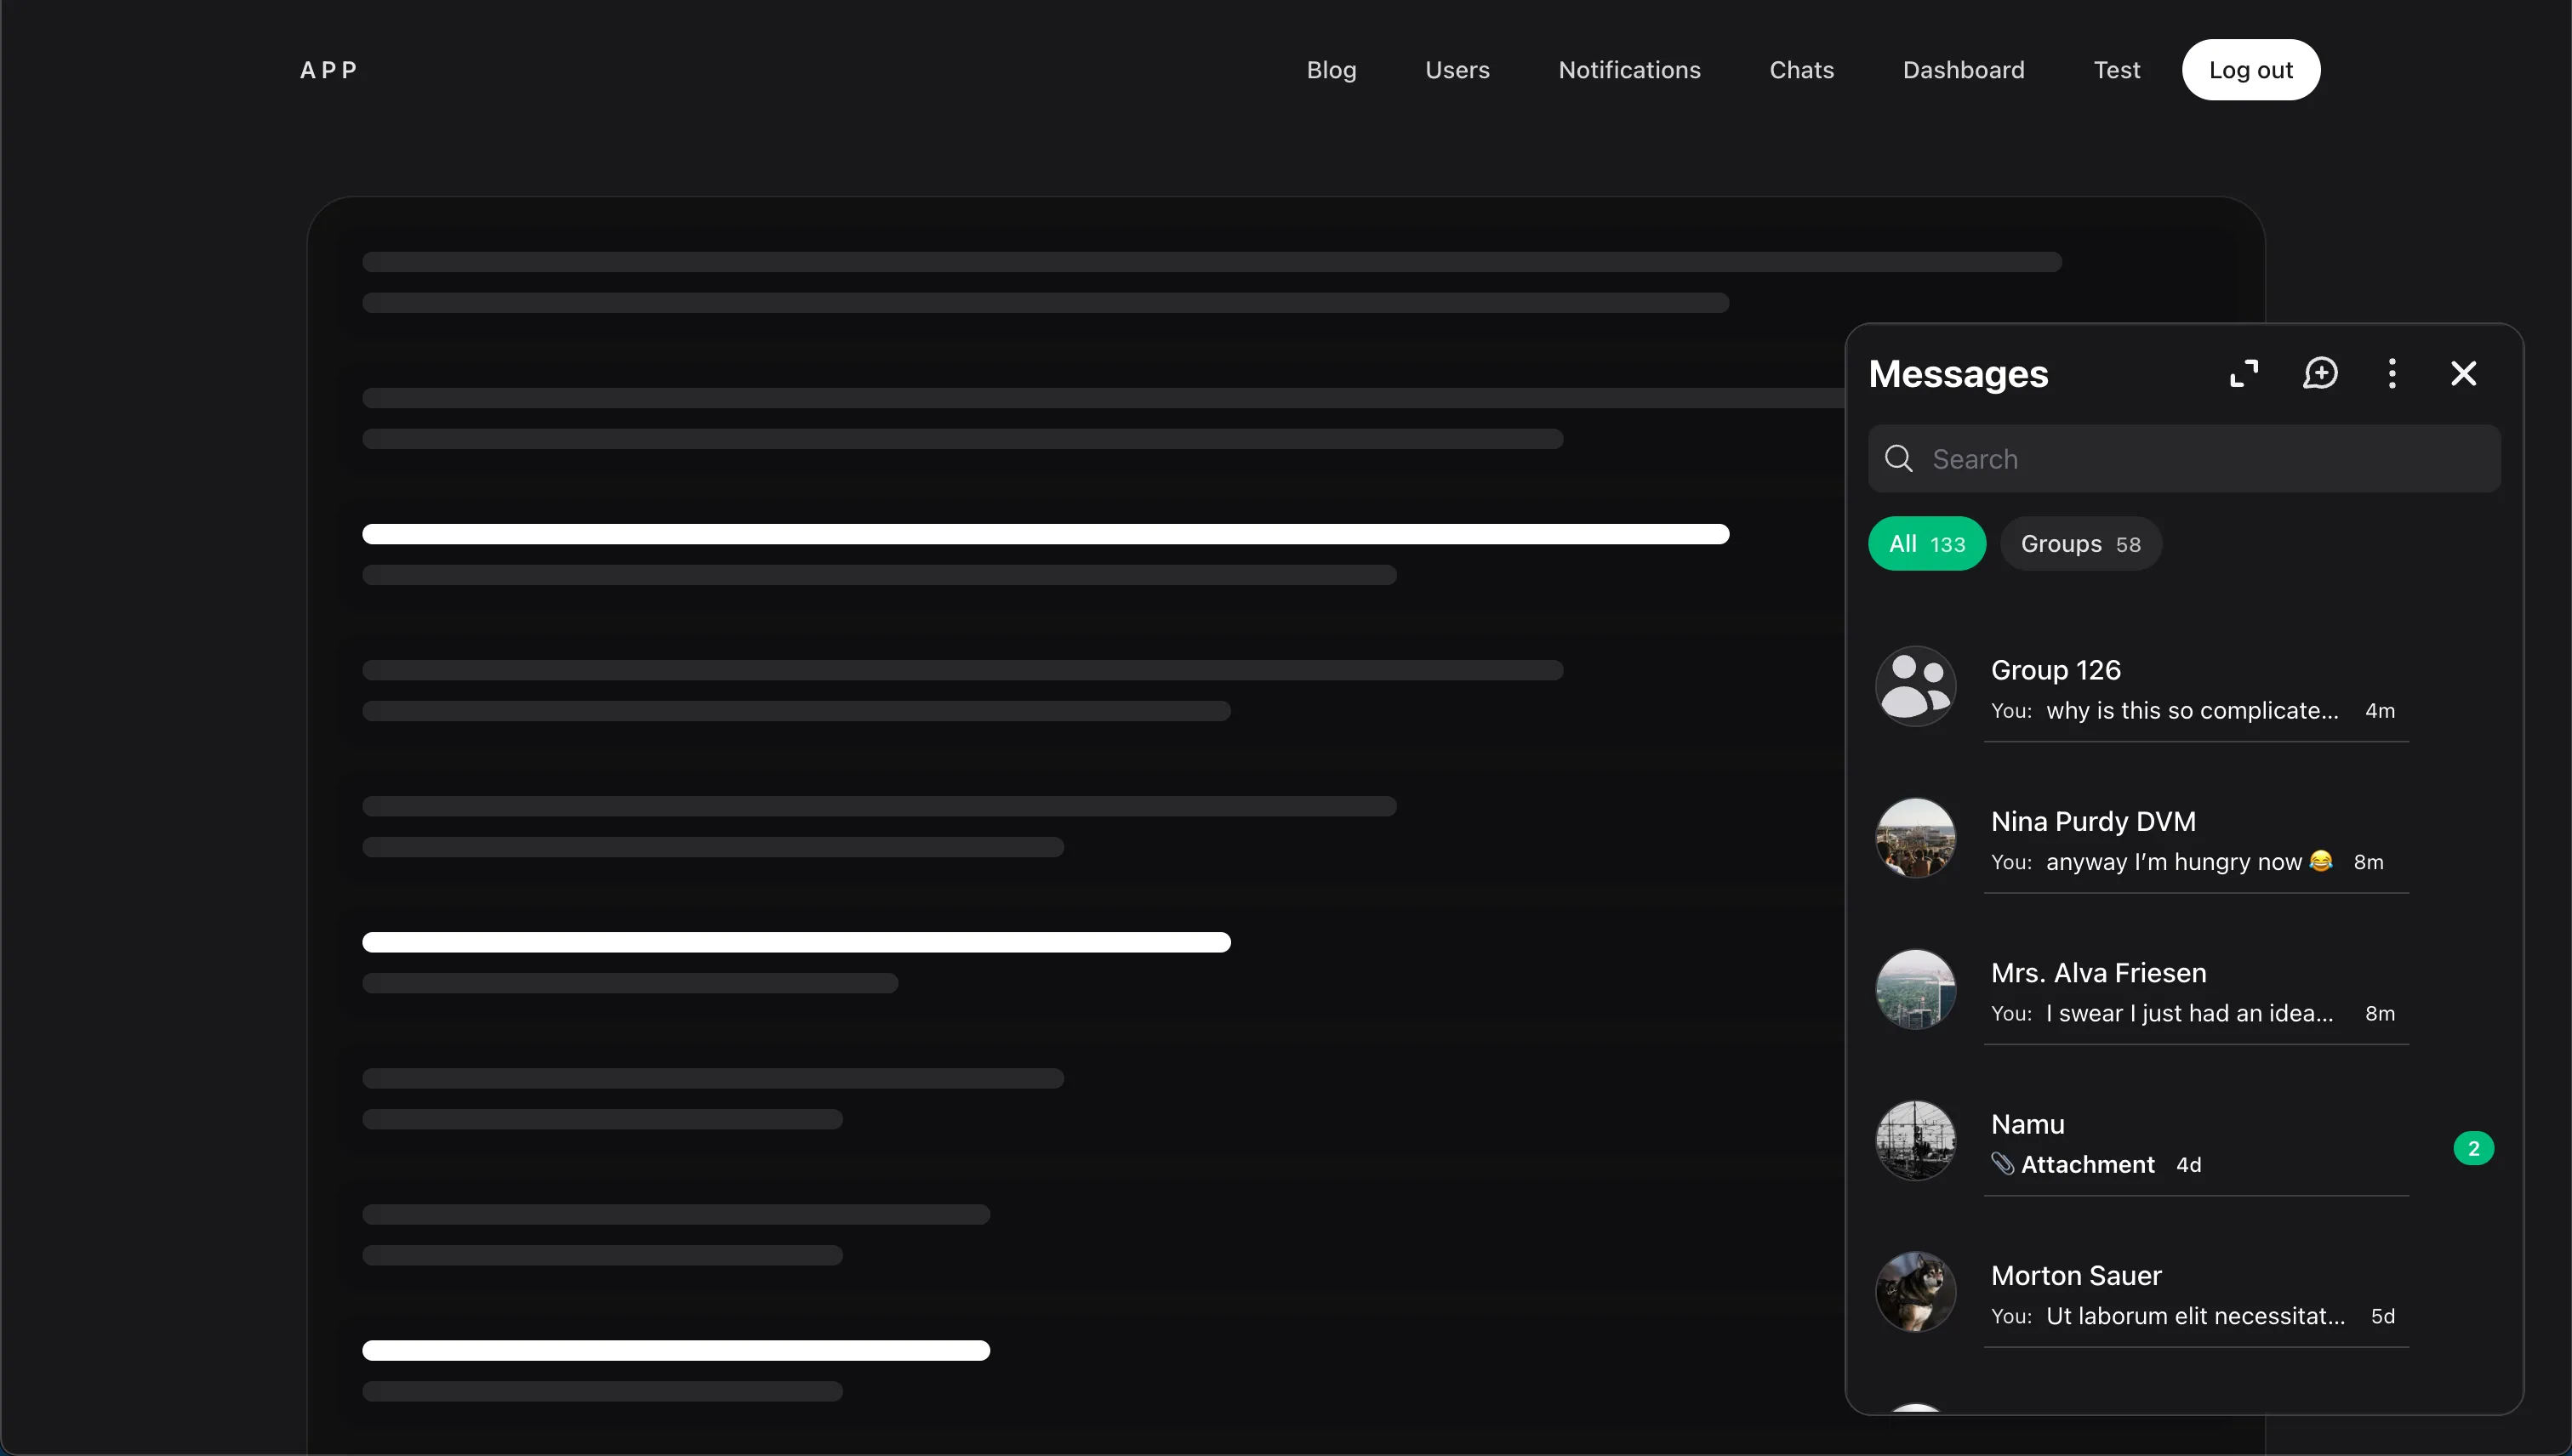Click the paperclip Attachment icon in Namu row
This screenshot has height=1456, width=2572.
2002,1164
